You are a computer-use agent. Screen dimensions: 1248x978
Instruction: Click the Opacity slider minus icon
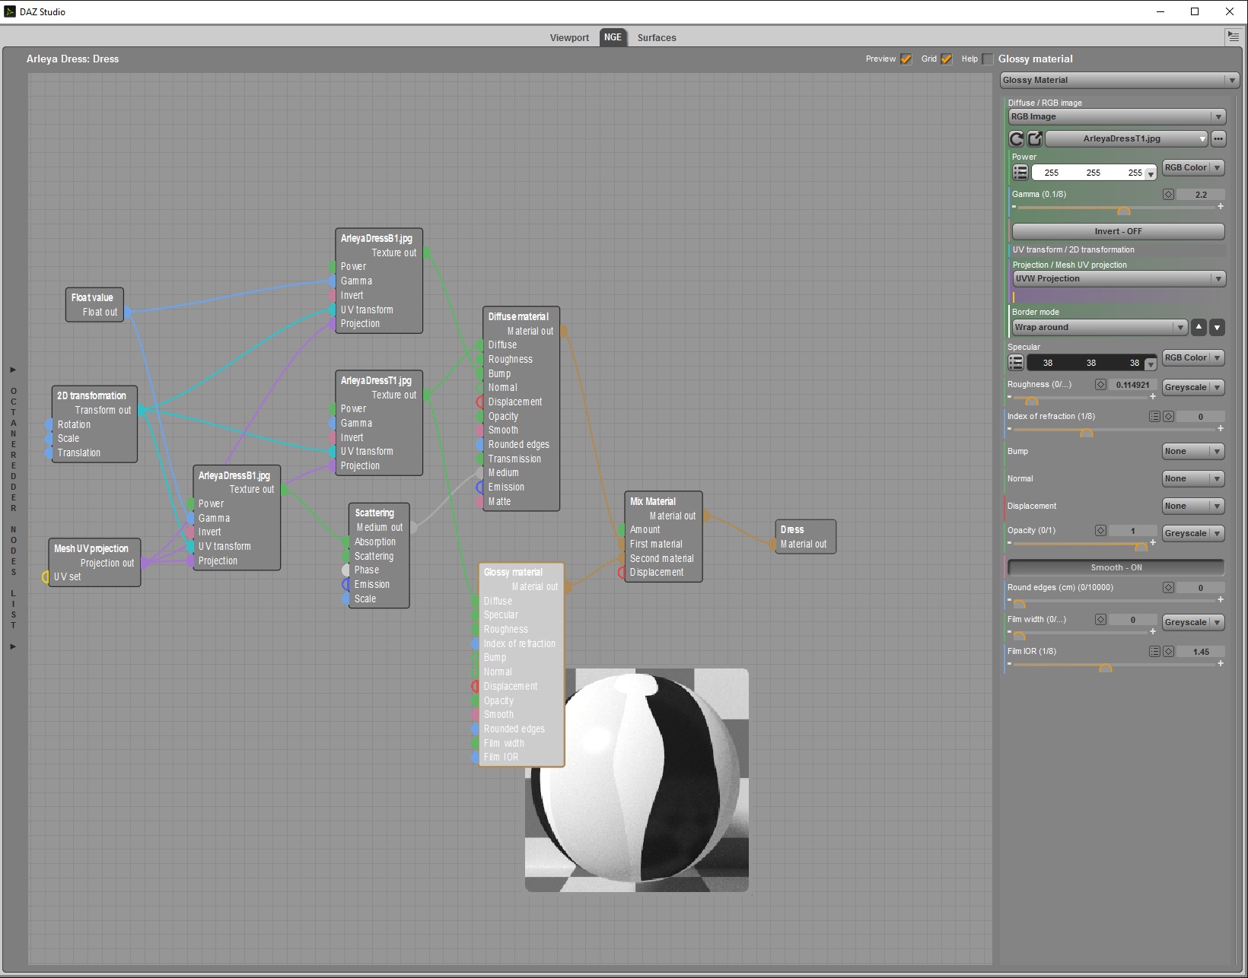coord(1010,542)
